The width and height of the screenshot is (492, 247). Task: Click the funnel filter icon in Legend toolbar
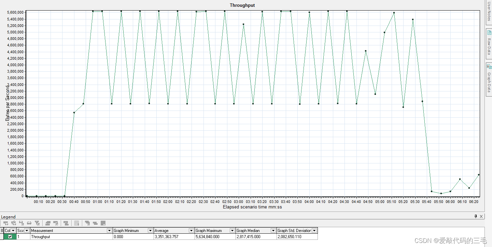point(37,223)
